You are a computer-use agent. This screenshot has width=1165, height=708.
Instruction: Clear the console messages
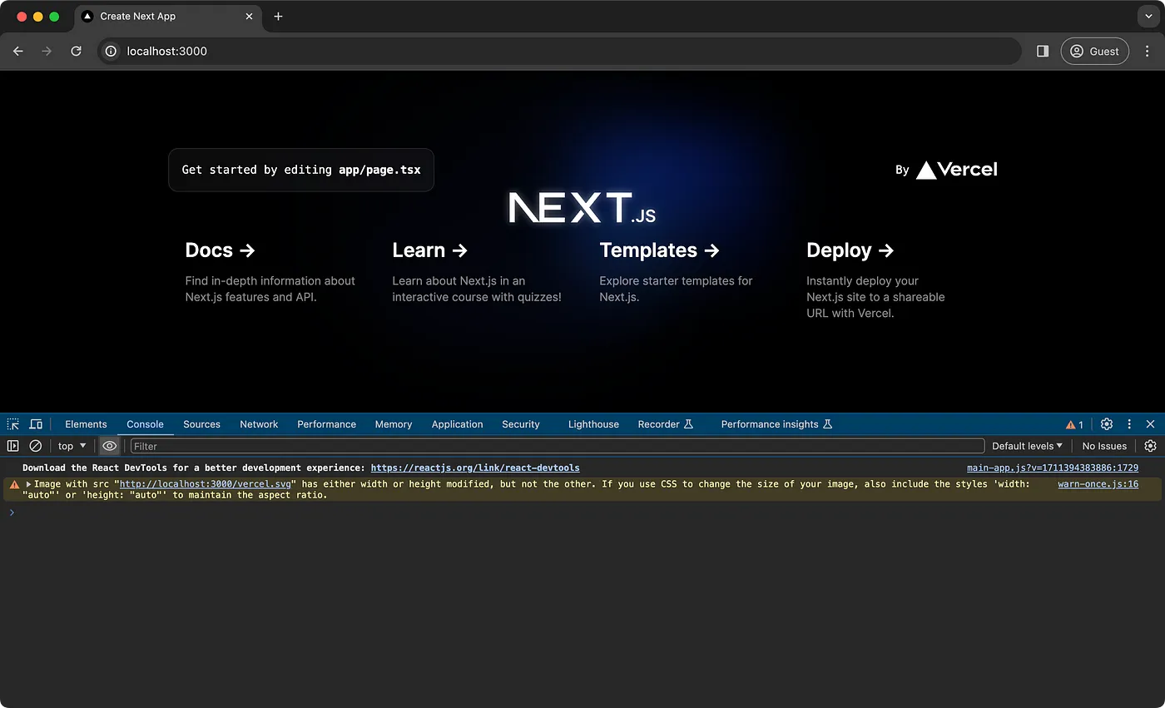pyautogui.click(x=35, y=446)
